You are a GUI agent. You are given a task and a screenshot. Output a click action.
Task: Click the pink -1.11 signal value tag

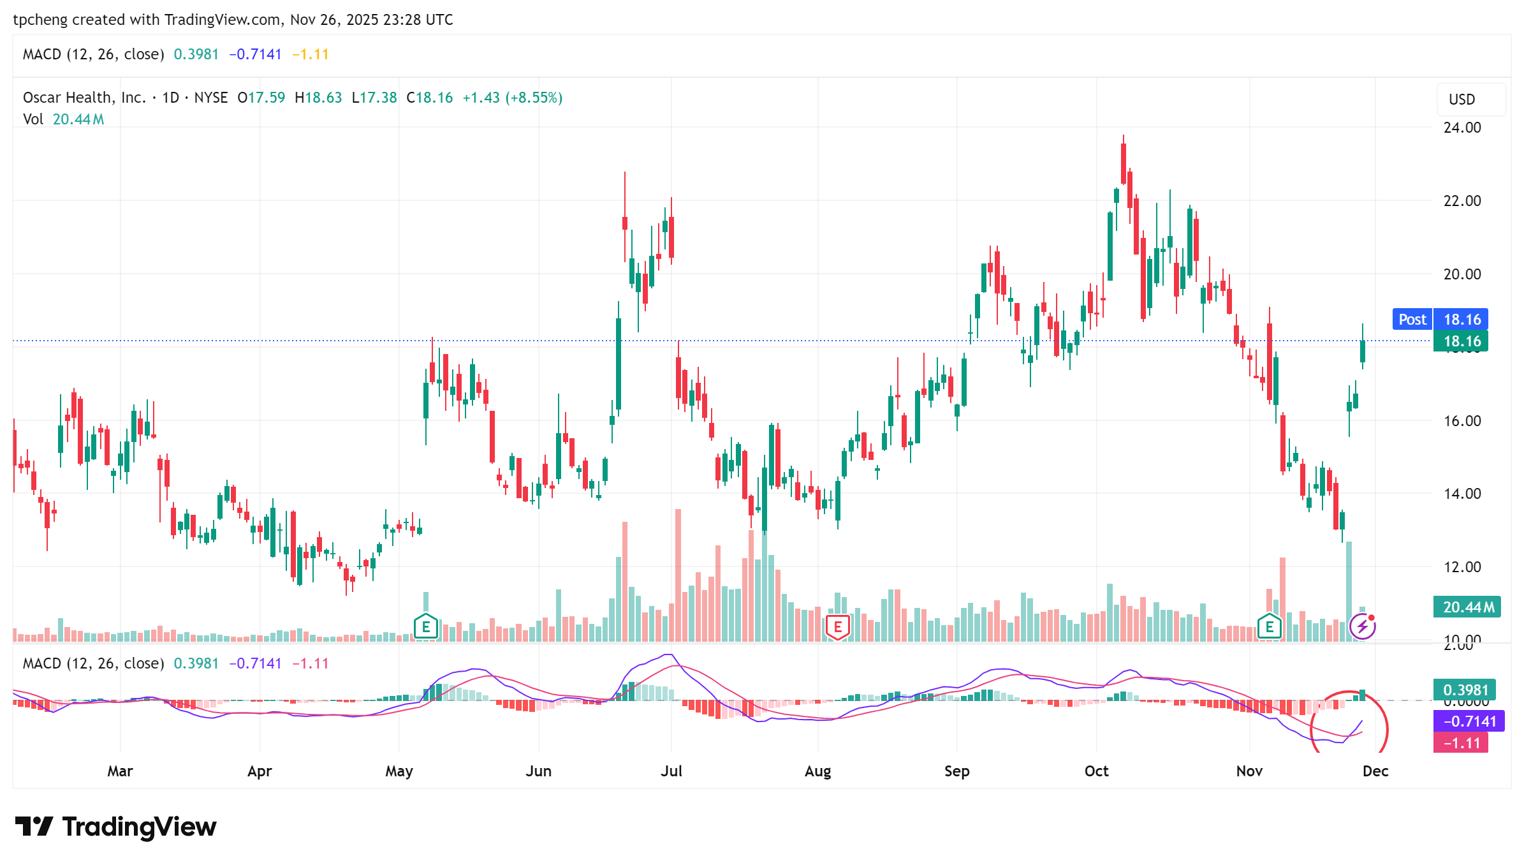tap(1460, 743)
